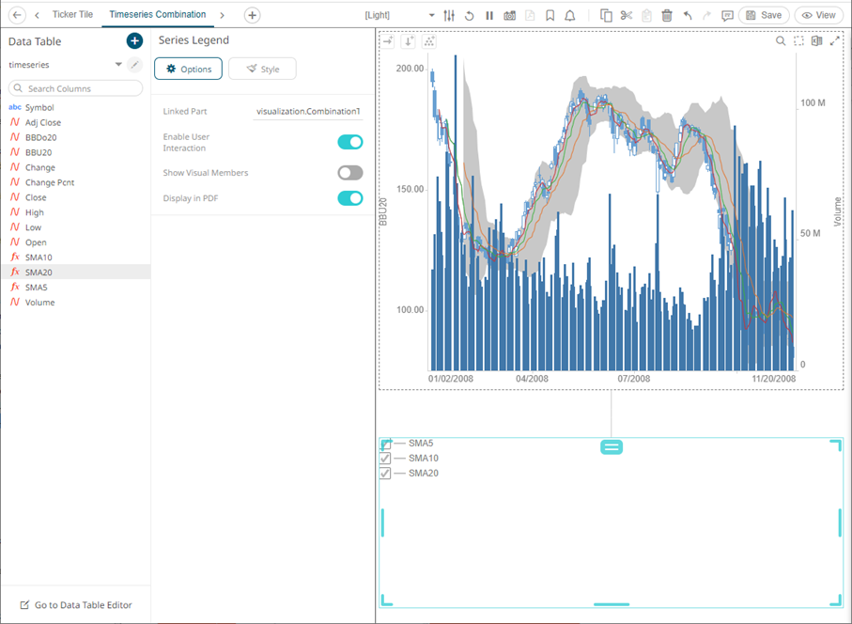852x624 pixels.
Task: Click the next-tab chevron after Timeseries Combination
Action: point(223,15)
